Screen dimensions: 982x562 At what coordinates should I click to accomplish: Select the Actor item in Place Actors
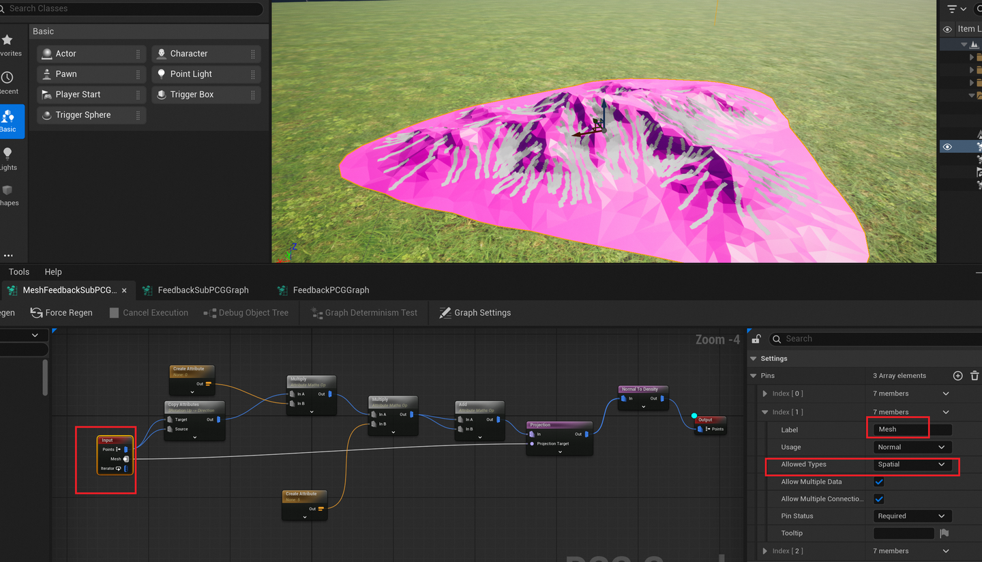(x=91, y=54)
